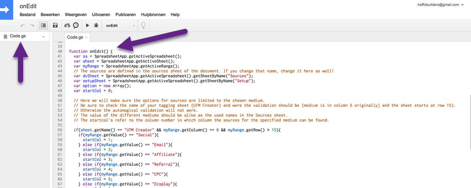Image resolution: width=471 pixels, height=188 pixels.
Task: Open the Weergeven menu
Action: [76, 15]
